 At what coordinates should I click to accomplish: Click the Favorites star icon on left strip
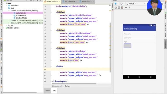(x=1, y=87)
